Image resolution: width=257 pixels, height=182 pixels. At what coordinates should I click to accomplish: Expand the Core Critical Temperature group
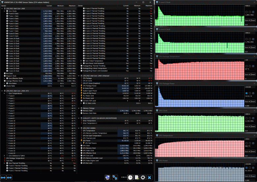[81, 61]
